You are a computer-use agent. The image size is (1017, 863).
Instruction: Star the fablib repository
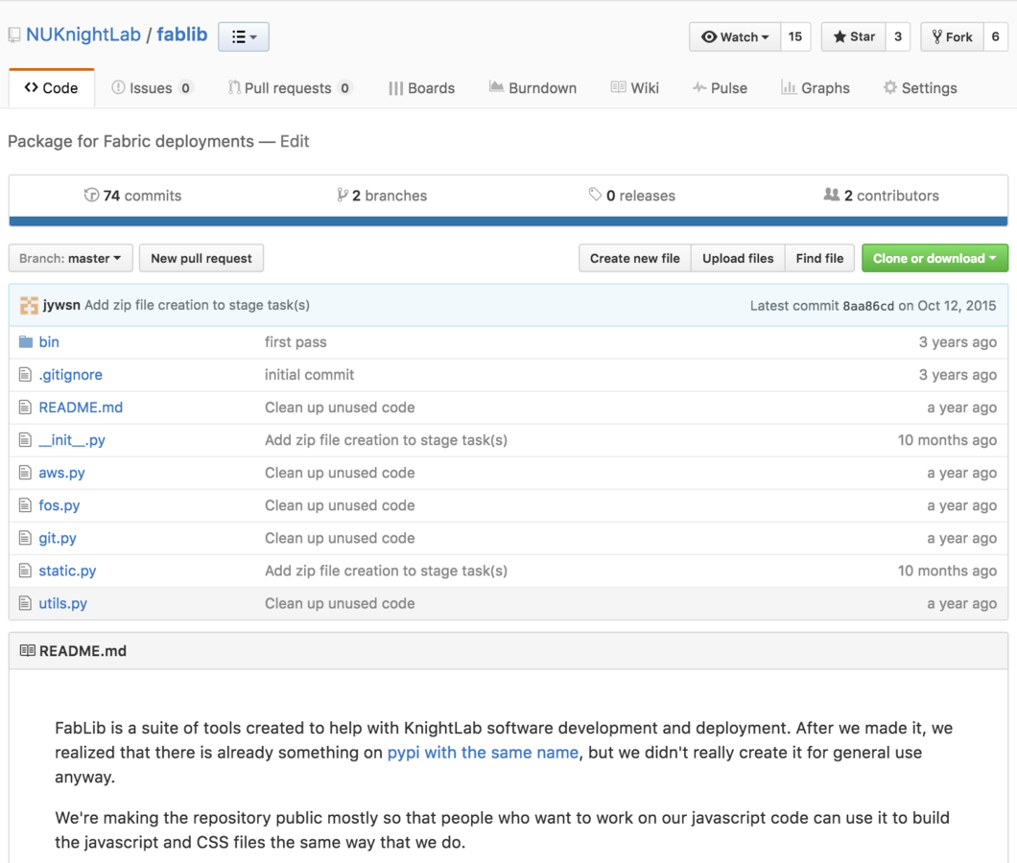click(854, 37)
